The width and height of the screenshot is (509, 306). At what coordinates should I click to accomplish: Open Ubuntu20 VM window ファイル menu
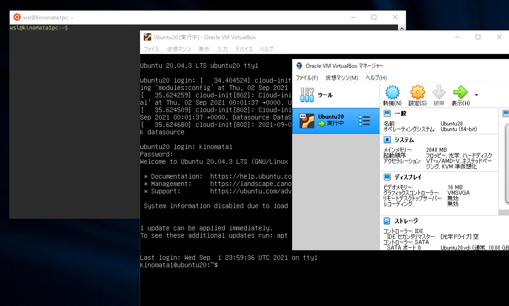(152, 49)
